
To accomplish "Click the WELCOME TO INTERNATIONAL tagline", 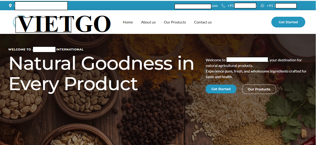I will click(x=46, y=49).
